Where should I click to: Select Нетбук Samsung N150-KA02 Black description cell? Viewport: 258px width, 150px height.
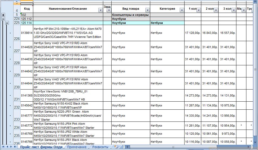tap(68, 106)
